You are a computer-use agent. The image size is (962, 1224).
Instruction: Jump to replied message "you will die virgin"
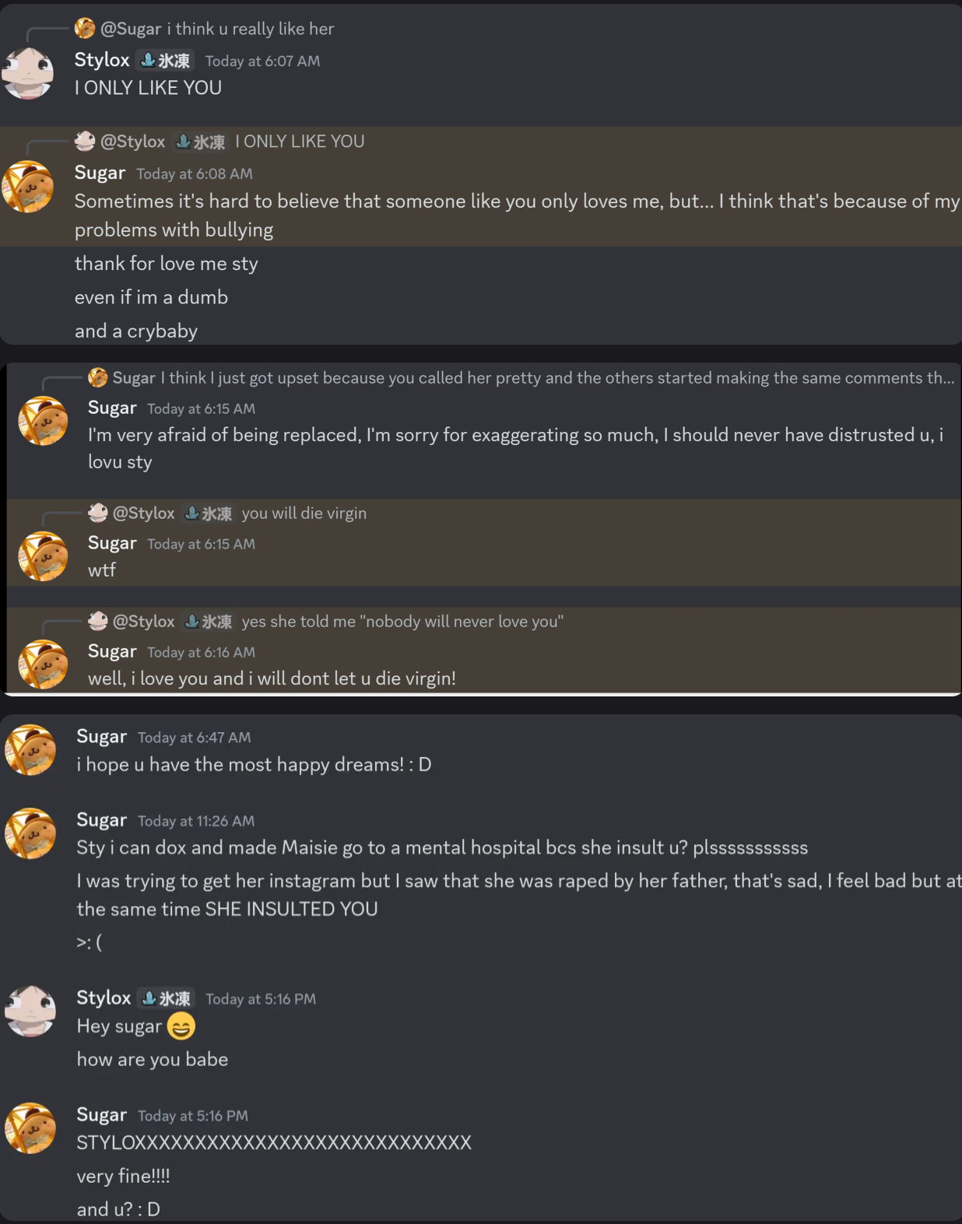click(304, 514)
